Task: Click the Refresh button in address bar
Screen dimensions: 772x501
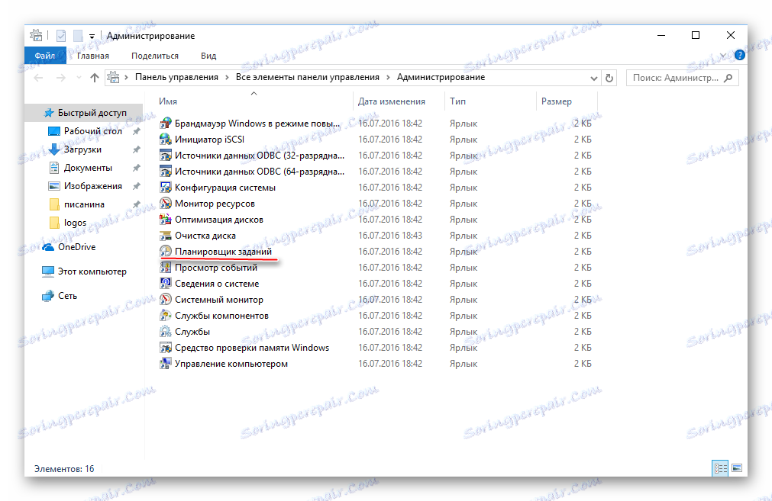Action: [609, 78]
